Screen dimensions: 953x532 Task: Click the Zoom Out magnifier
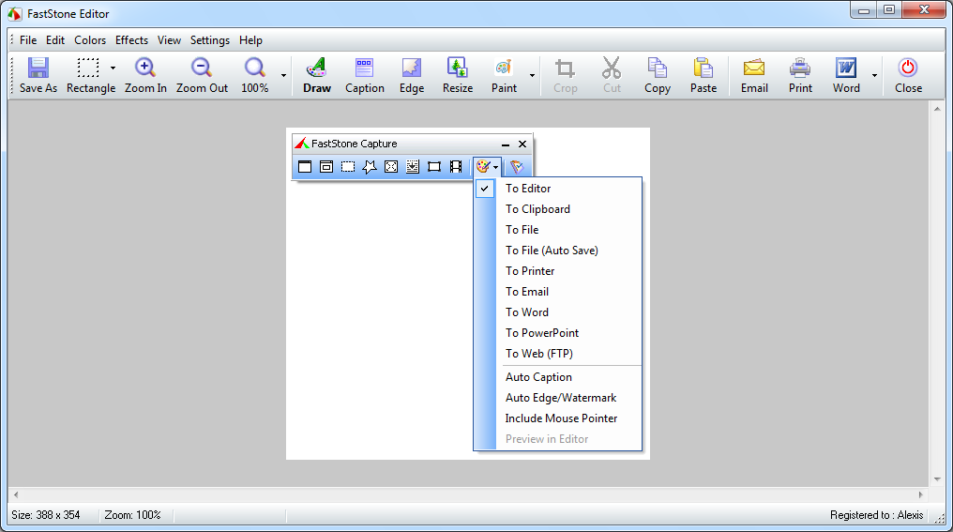[x=202, y=75]
